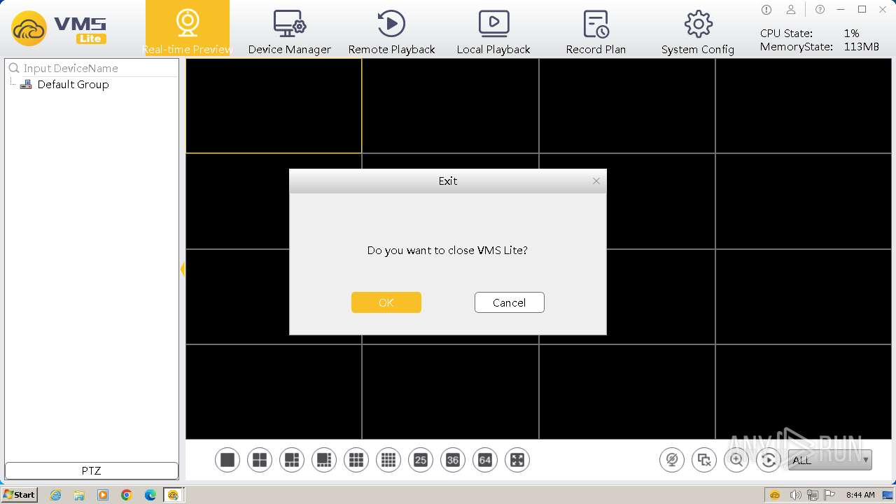Select 25-window layout

(x=421, y=460)
